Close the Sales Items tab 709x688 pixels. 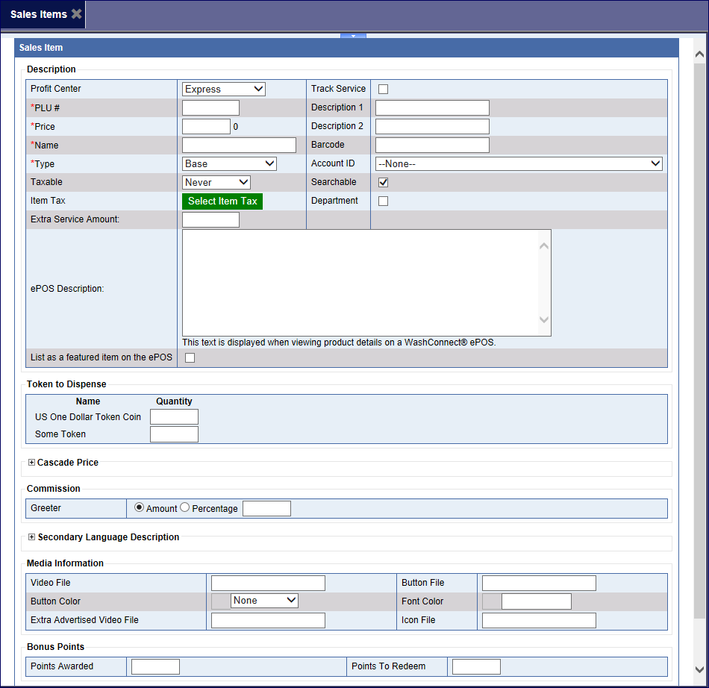(76, 14)
